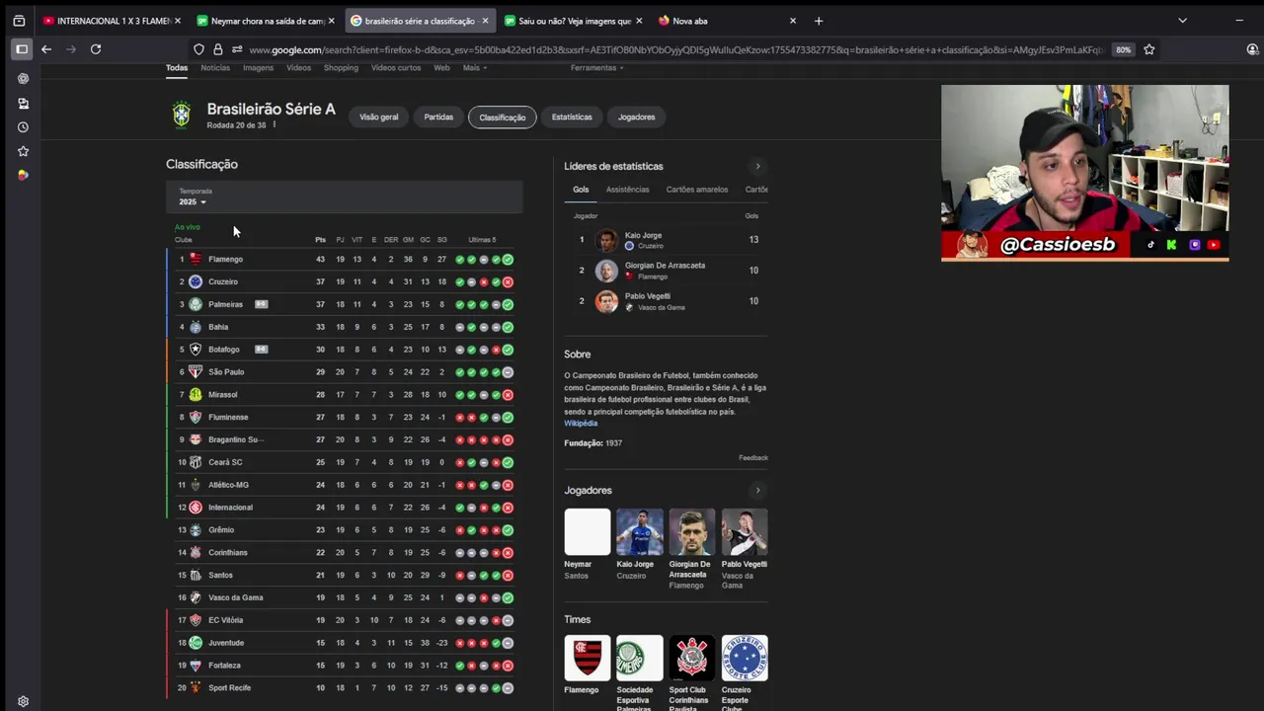
Task: Close the 'Neymar chora na saída' tab
Action: tap(331, 21)
